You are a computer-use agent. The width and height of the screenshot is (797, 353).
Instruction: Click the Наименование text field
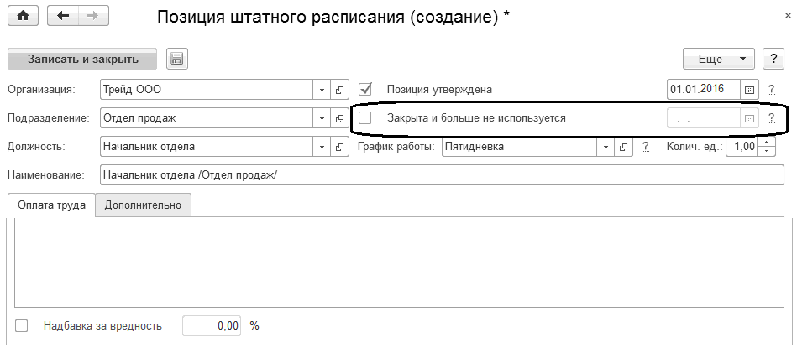click(442, 174)
